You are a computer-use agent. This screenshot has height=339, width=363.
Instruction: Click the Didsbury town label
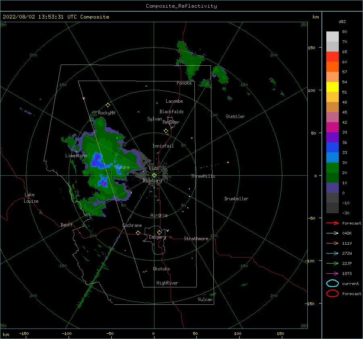pyautogui.click(x=152, y=181)
